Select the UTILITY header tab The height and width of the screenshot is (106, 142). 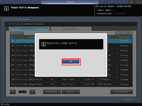70,2
